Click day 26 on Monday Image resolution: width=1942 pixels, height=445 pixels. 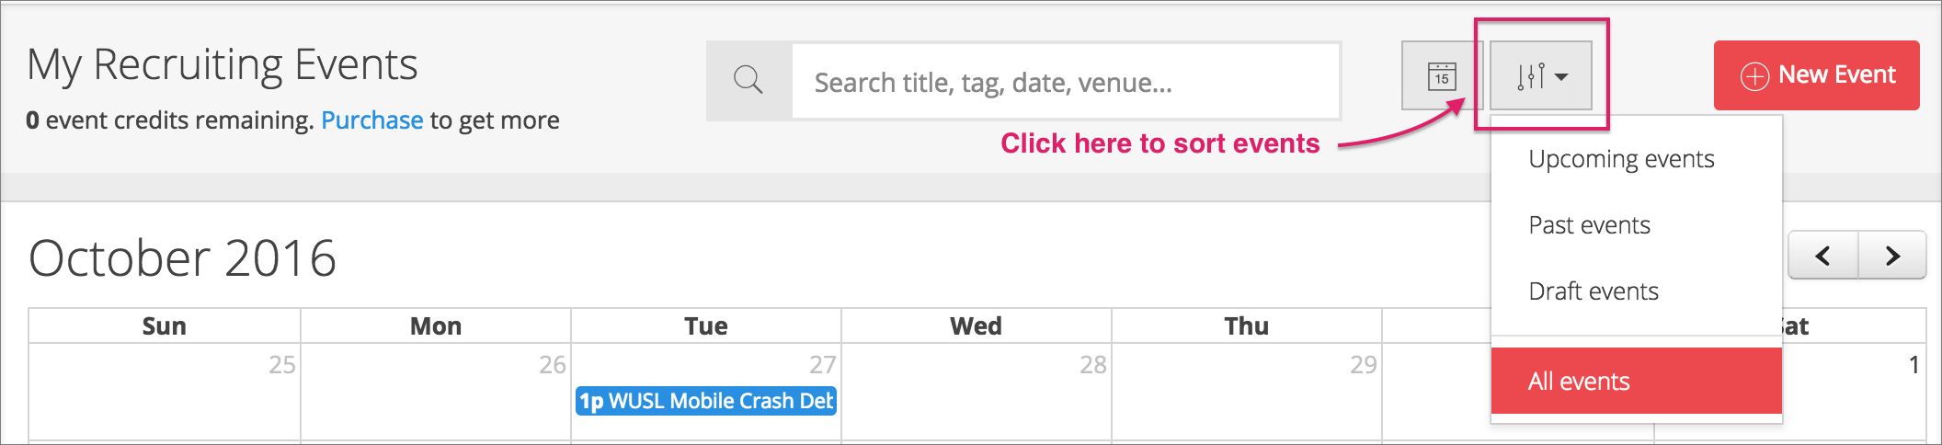click(x=436, y=391)
